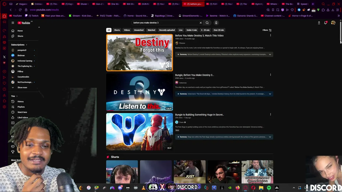342x192 pixels.
Task: Expand the Subscriptions section arrow
Action: pyautogui.click(x=26, y=45)
